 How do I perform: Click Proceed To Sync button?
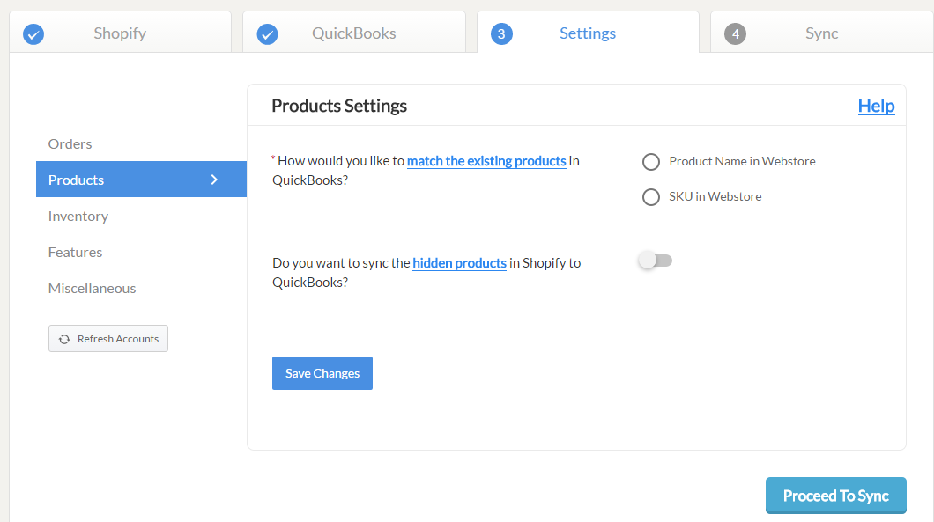835,496
